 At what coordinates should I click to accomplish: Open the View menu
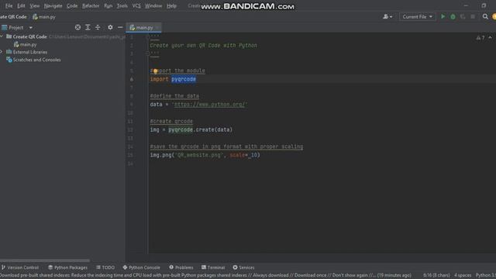[x=34, y=5]
